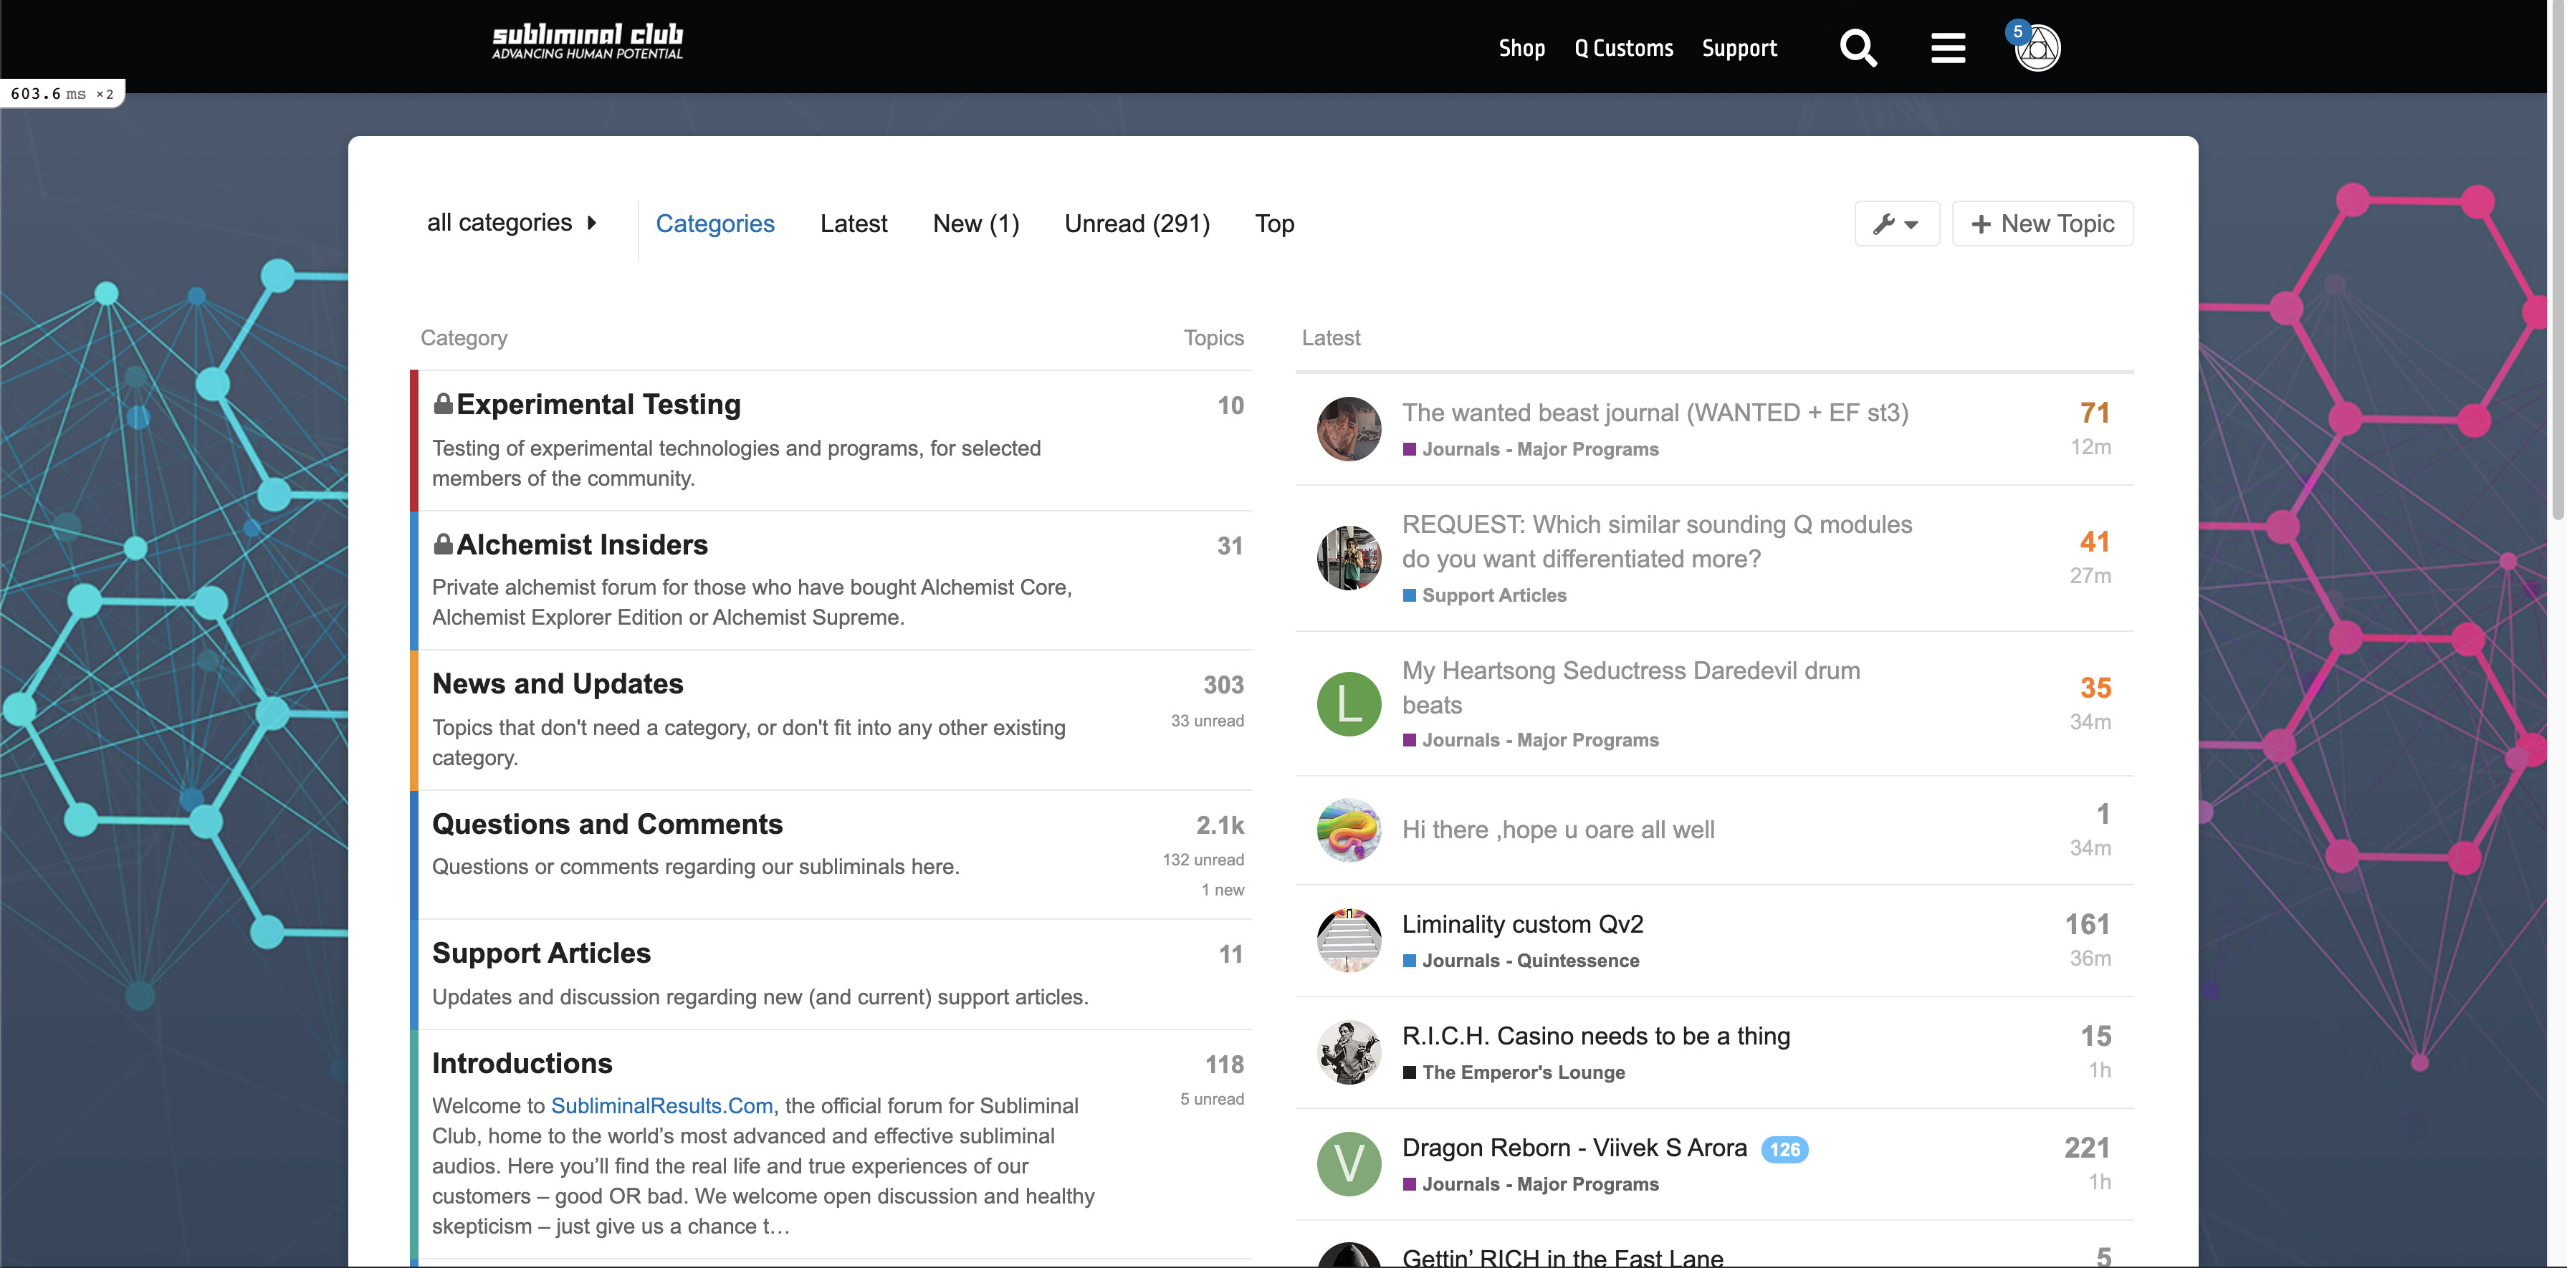Click the lock icon beside Alchemist Insiders
The image size is (2567, 1268).
point(444,544)
